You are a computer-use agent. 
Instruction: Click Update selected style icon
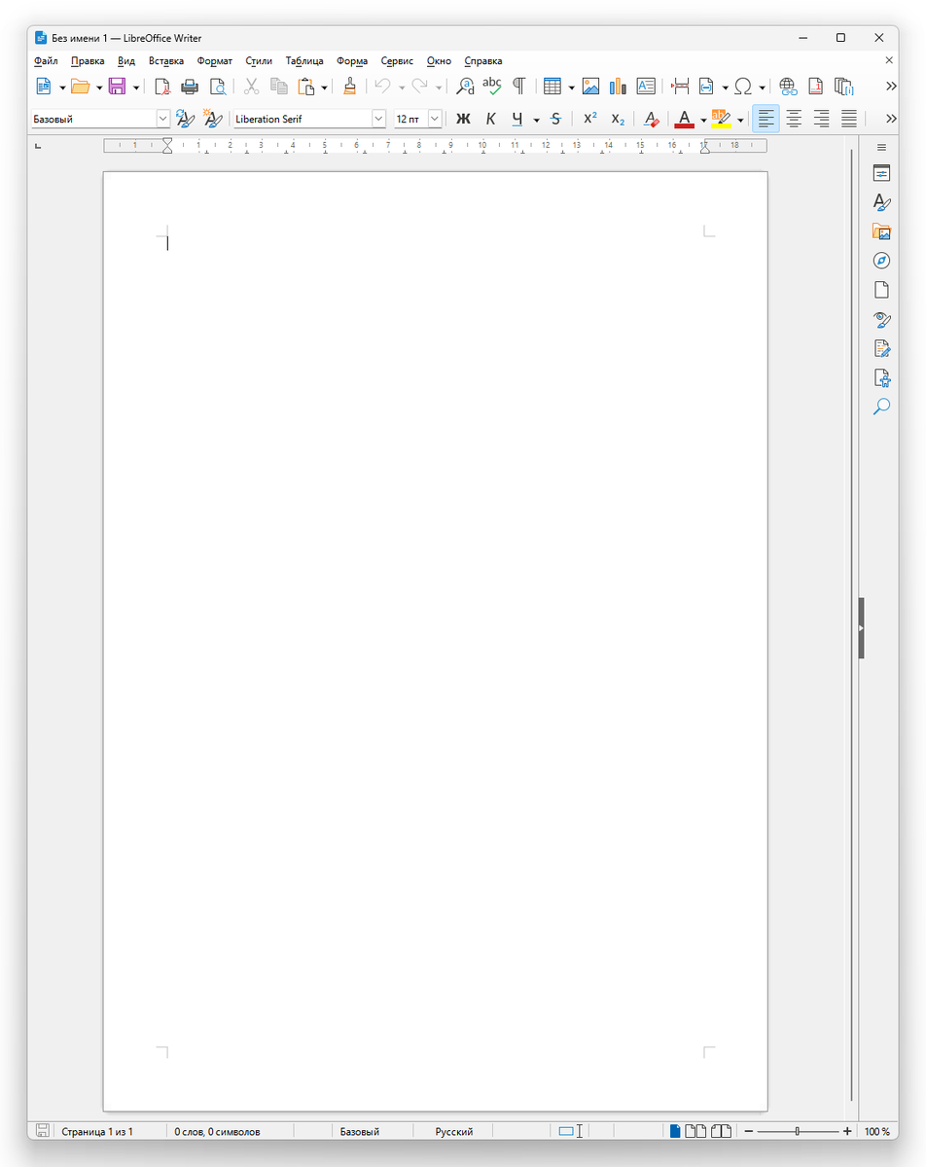tap(185, 119)
